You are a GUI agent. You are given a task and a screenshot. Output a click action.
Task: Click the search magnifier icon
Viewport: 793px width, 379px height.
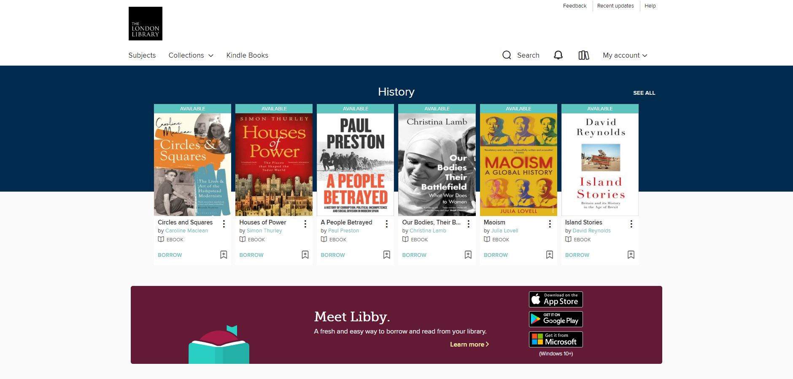tap(507, 55)
